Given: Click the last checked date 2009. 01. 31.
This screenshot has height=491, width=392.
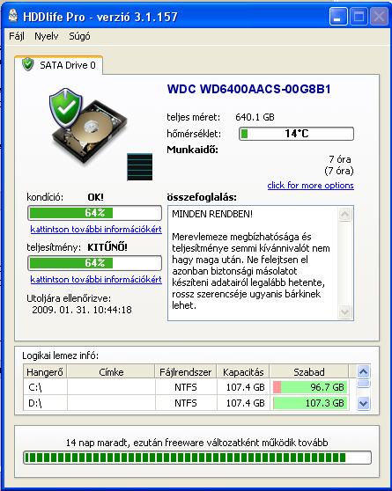Looking at the screenshot, I should 61,310.
